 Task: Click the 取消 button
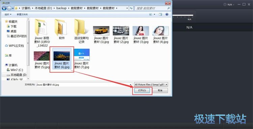pyautogui.click(x=160, y=91)
